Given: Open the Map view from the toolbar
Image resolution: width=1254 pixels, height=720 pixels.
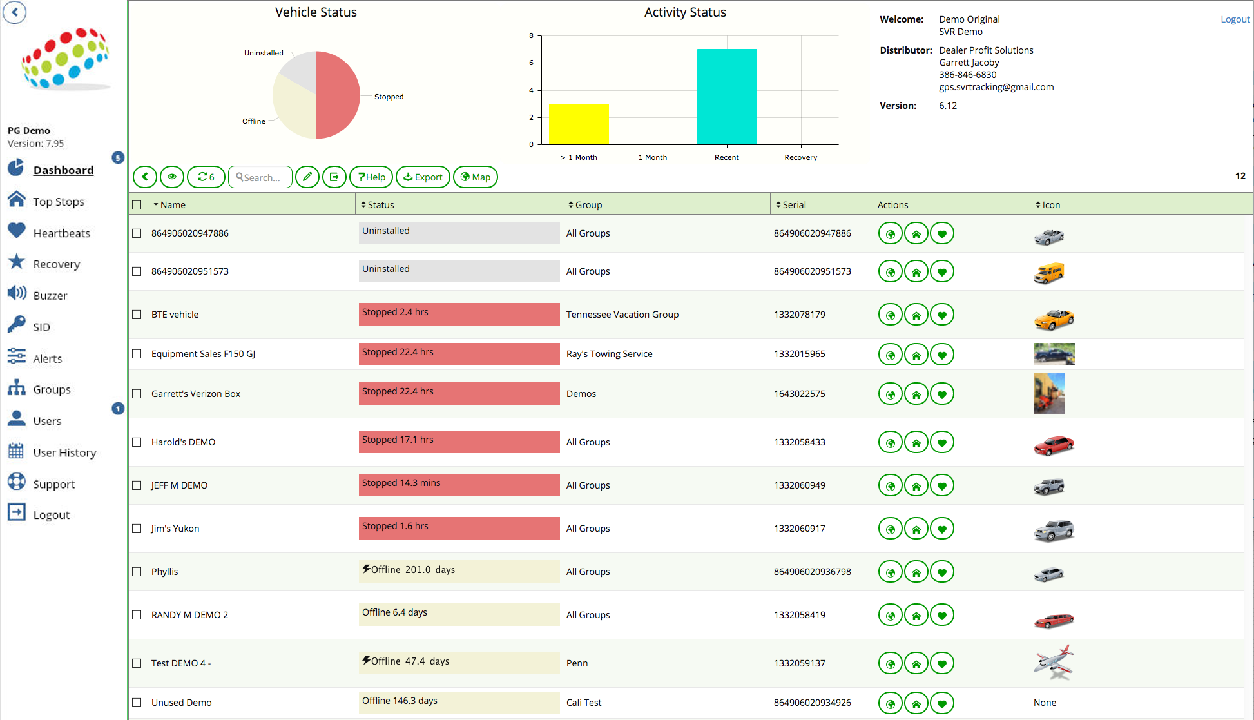Looking at the screenshot, I should [475, 177].
